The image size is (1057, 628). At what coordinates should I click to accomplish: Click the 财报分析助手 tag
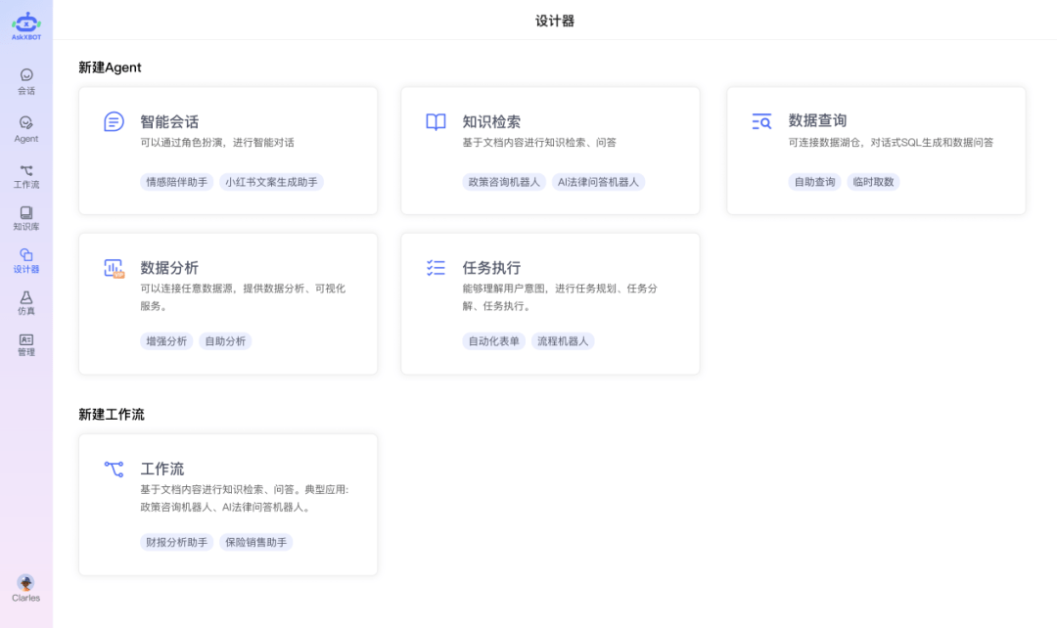[175, 542]
